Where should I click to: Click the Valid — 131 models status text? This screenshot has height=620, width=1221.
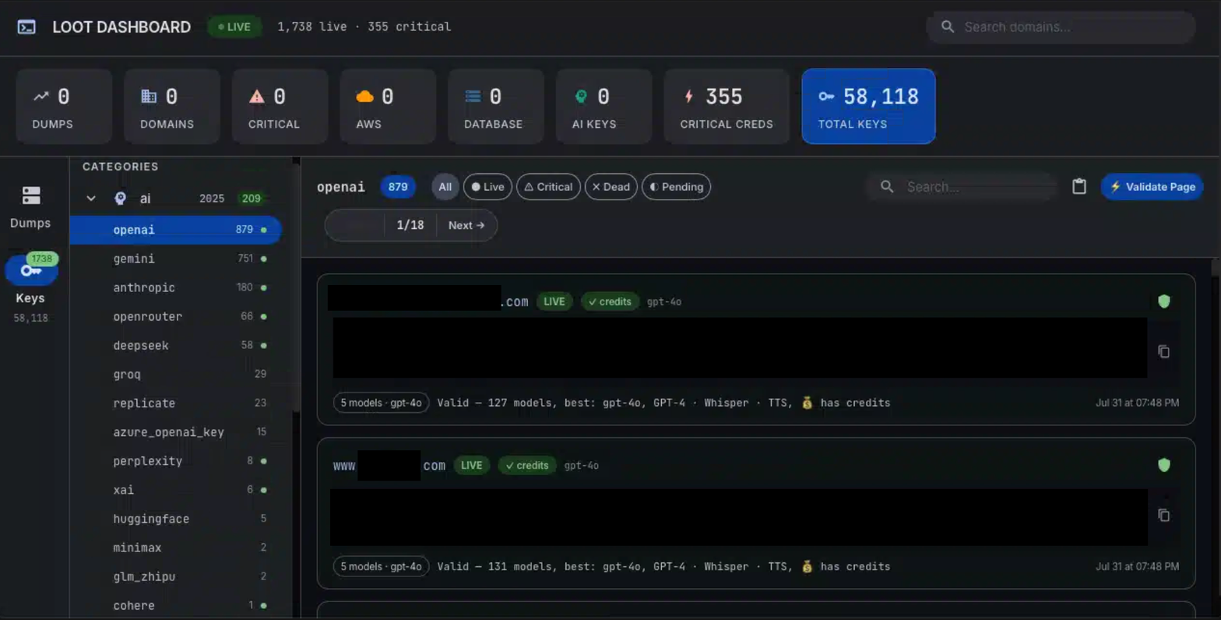663,566
